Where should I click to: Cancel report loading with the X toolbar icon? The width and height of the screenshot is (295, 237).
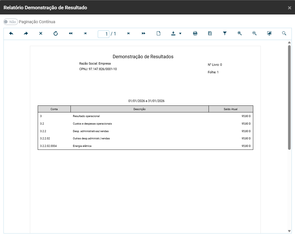41,33
